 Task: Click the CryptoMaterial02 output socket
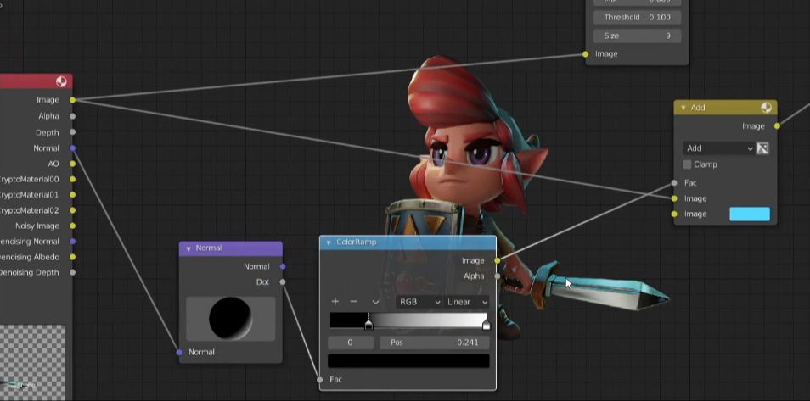[x=72, y=210]
